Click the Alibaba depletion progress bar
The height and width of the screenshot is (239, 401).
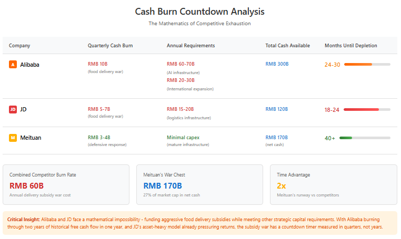[367, 64]
